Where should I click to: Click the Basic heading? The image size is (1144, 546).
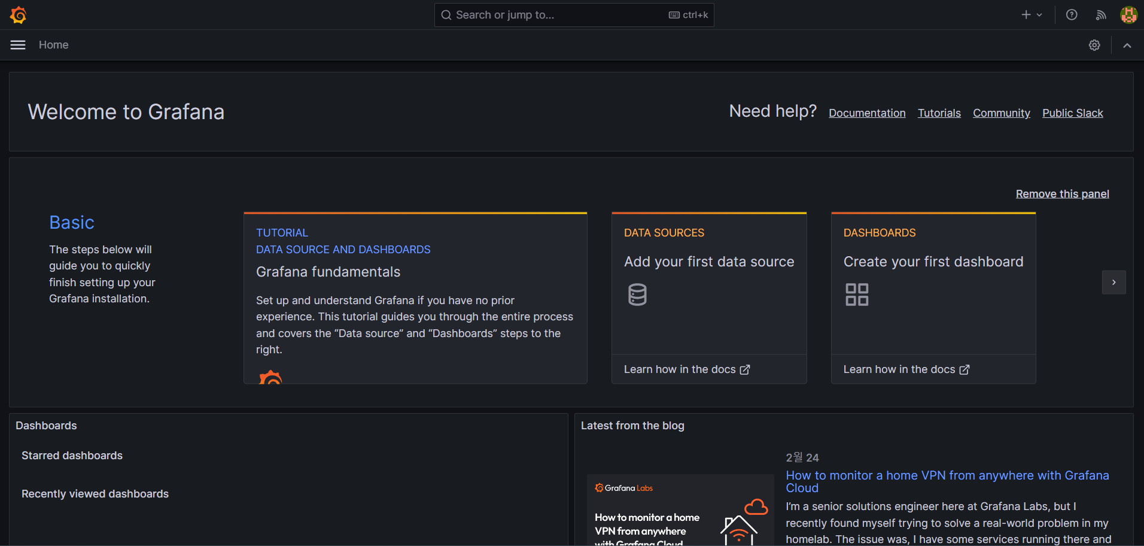[72, 223]
